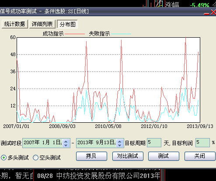Minimize the 信号成功率测试 dialog window
The width and height of the screenshot is (216, 181).
tap(206, 14)
